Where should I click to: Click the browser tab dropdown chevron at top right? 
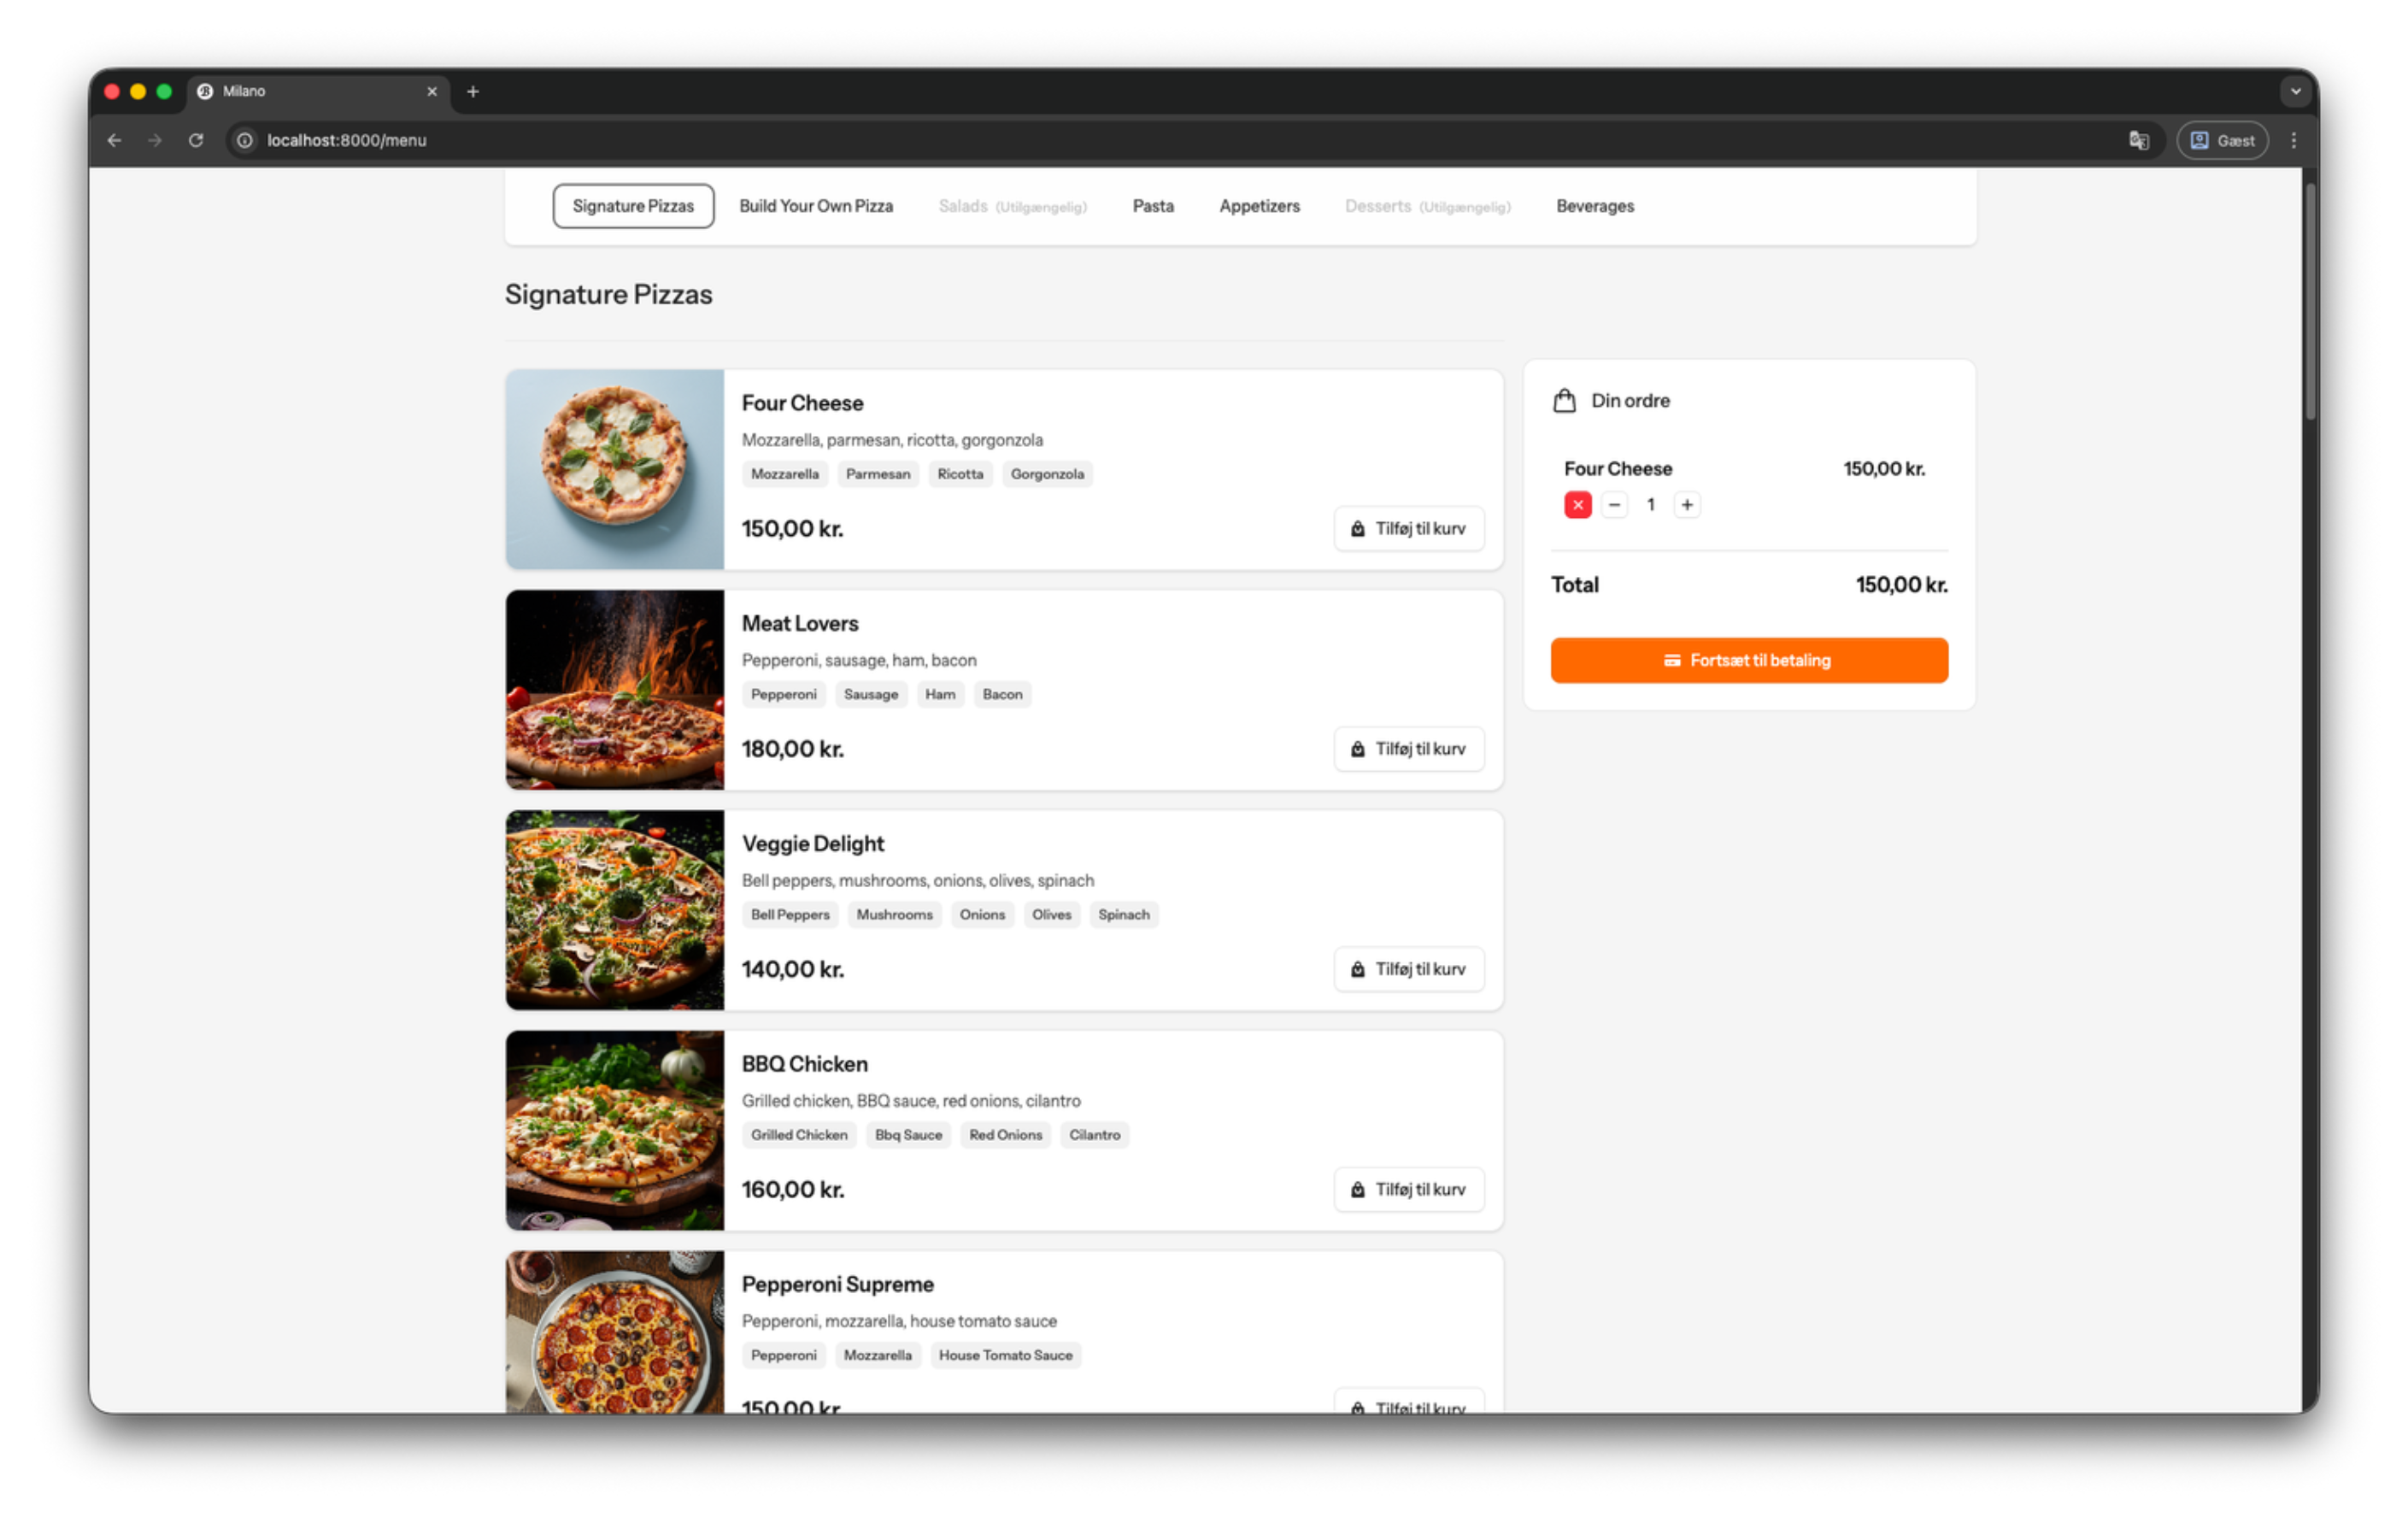(x=2295, y=91)
